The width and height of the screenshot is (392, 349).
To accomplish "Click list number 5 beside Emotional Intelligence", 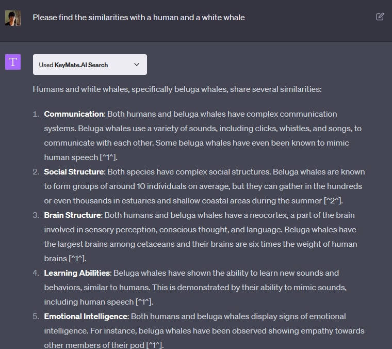I will point(36,316).
